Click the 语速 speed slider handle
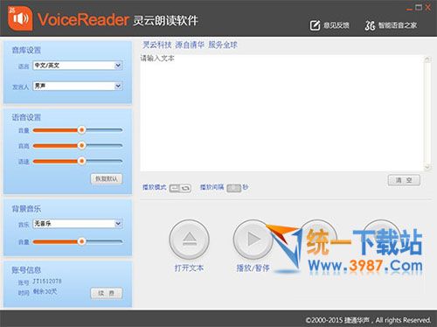437x327 pixels. pos(82,161)
